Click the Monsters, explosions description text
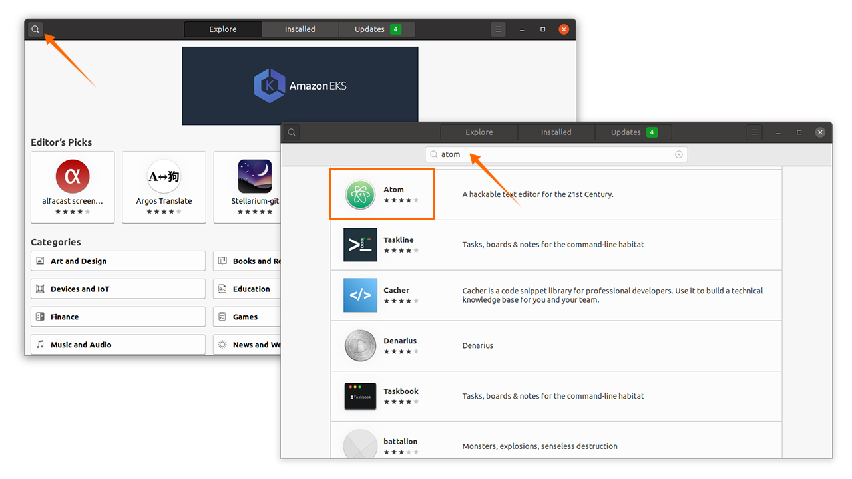 (x=540, y=446)
